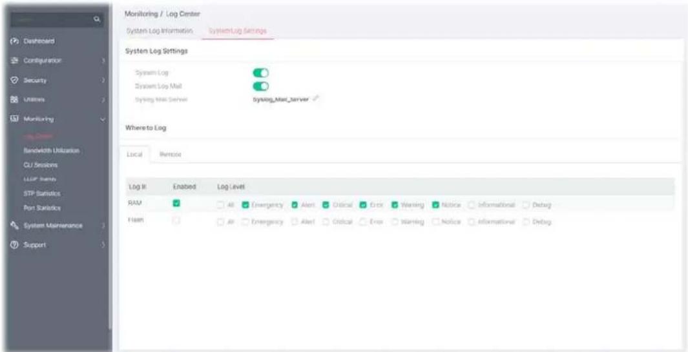Check the All level checkbox for Flash
Image resolution: width=688 pixels, height=352 pixels.
point(221,222)
